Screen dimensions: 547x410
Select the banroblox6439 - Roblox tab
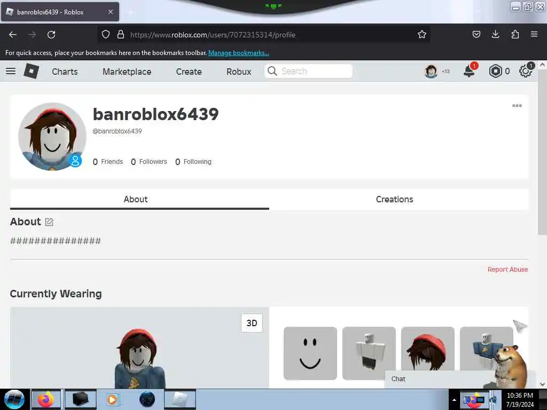pos(60,12)
